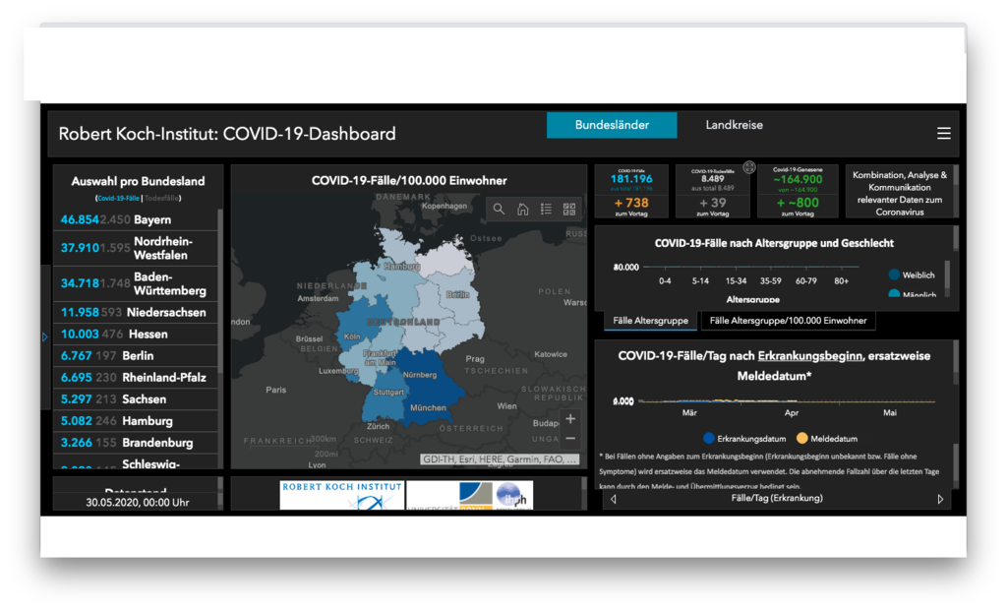Click the + 39 zum Vortag value
This screenshot has width=1007, height=611.
click(713, 203)
